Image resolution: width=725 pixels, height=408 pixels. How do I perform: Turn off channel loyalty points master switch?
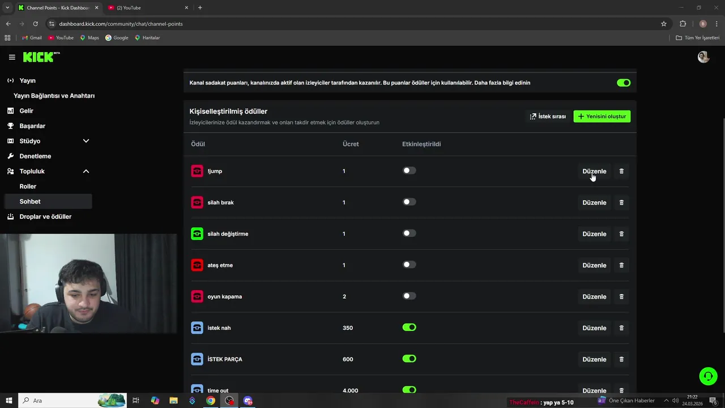[624, 83]
